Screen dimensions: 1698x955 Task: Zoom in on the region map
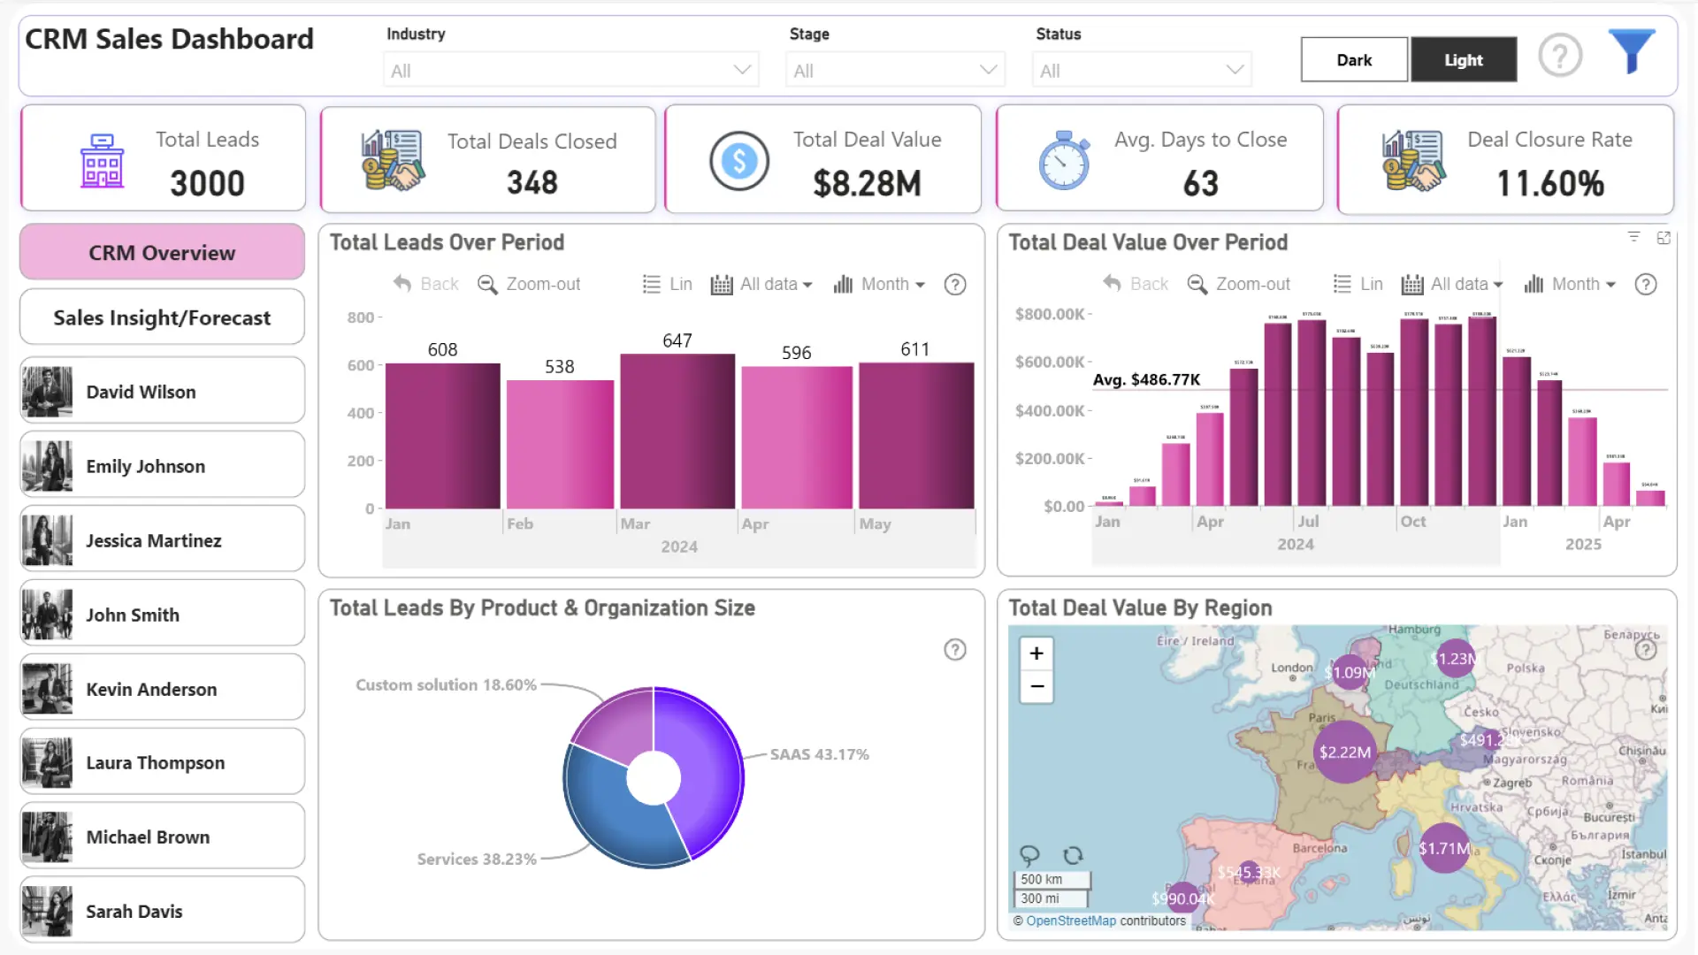(1036, 653)
